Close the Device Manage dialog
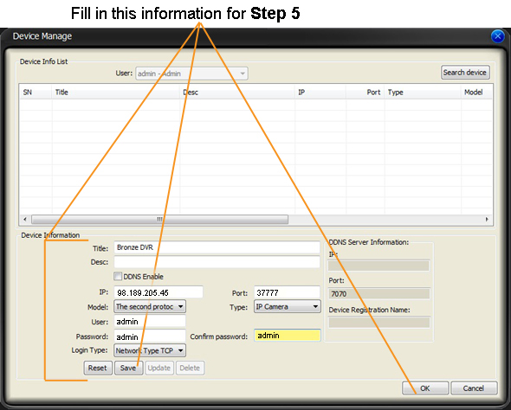 497,35
